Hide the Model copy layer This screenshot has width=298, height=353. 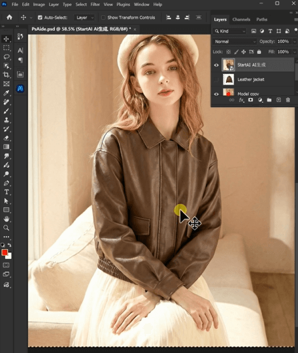216,94
